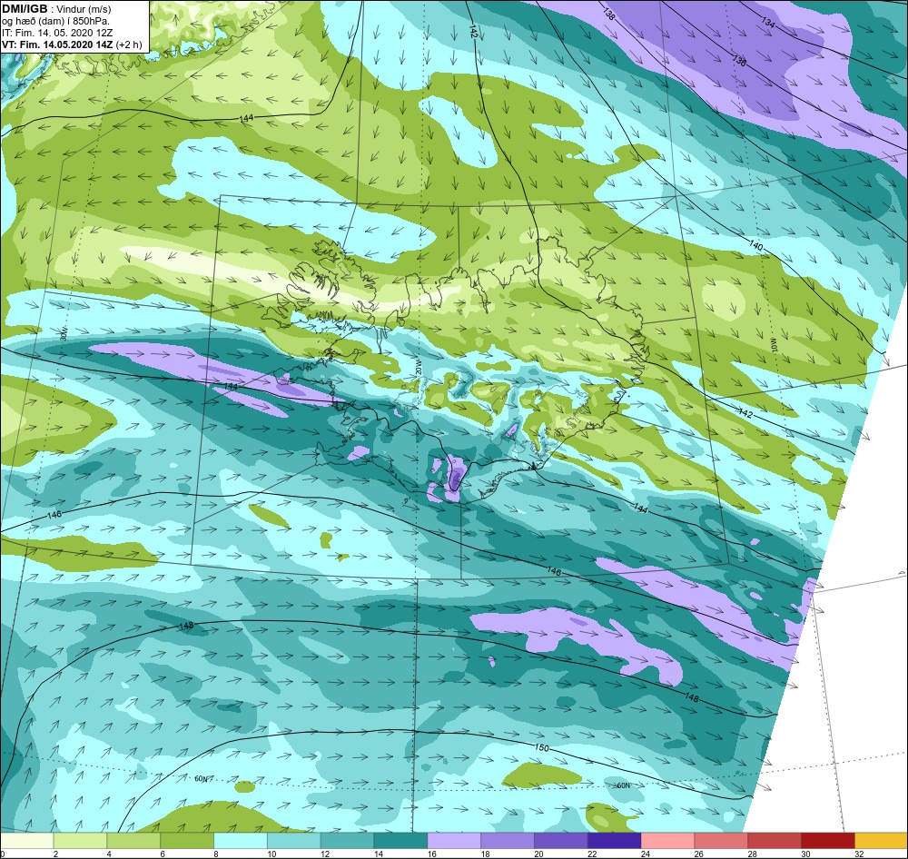Click the 10–12 m/s turquoise legend swatch
The width and height of the screenshot is (908, 859).
(x=293, y=840)
